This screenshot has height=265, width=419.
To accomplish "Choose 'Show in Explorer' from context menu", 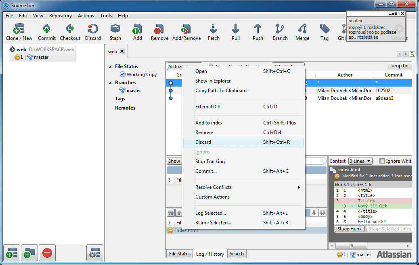I will point(243,81).
